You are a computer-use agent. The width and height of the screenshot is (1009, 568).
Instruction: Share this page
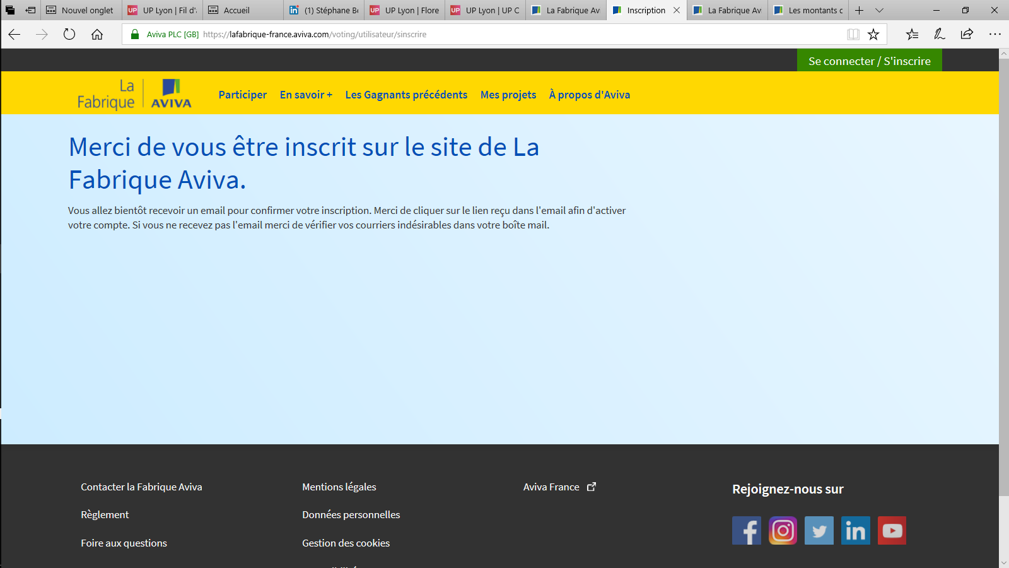click(967, 35)
